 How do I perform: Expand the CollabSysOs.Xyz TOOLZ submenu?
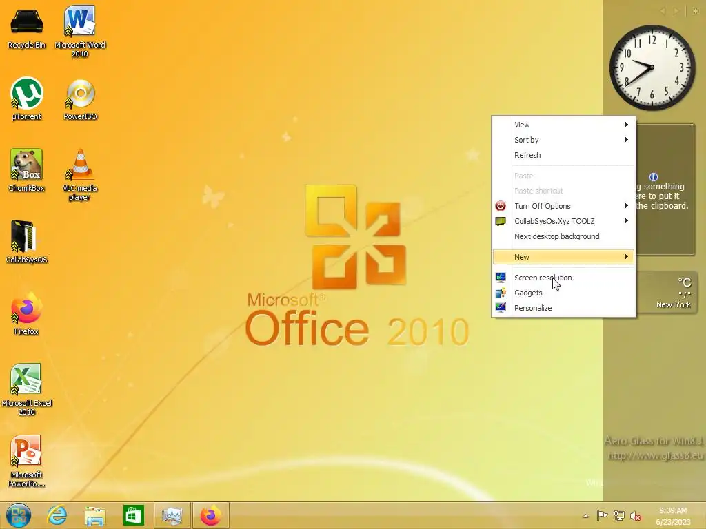click(564, 221)
